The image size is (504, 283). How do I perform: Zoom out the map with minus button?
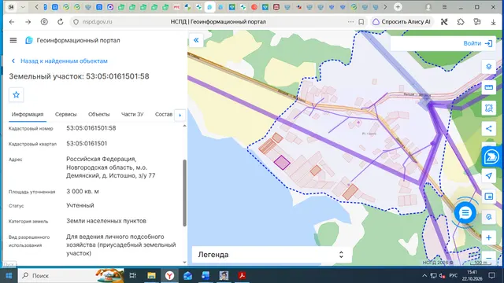(488, 258)
